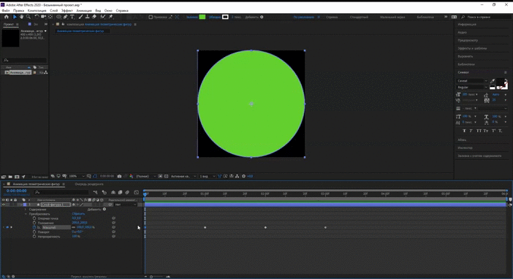The height and width of the screenshot is (279, 513).
Task: Toggle the Scale property stopwatch
Action: point(34,227)
